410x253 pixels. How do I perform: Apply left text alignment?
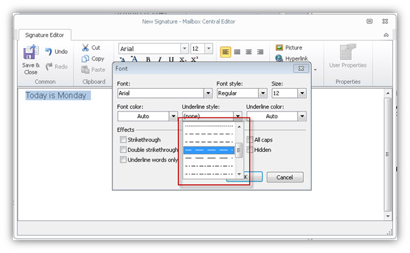click(x=225, y=52)
